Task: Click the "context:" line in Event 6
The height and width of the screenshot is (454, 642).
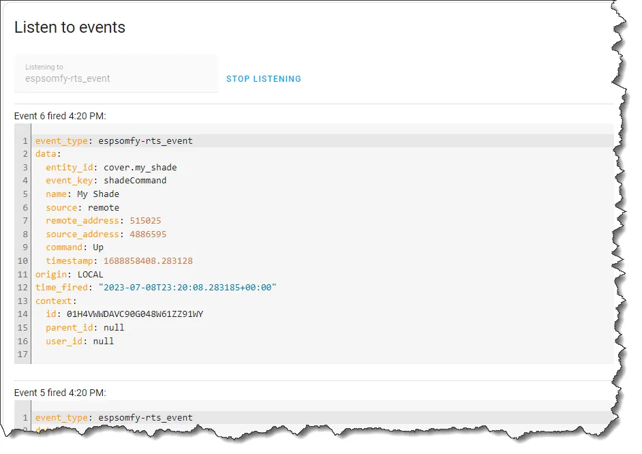Action: pyautogui.click(x=56, y=301)
